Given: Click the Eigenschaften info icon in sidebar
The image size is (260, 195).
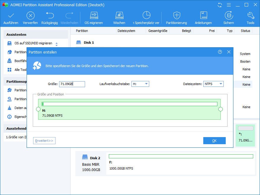Looking at the screenshot, I should [9, 117].
